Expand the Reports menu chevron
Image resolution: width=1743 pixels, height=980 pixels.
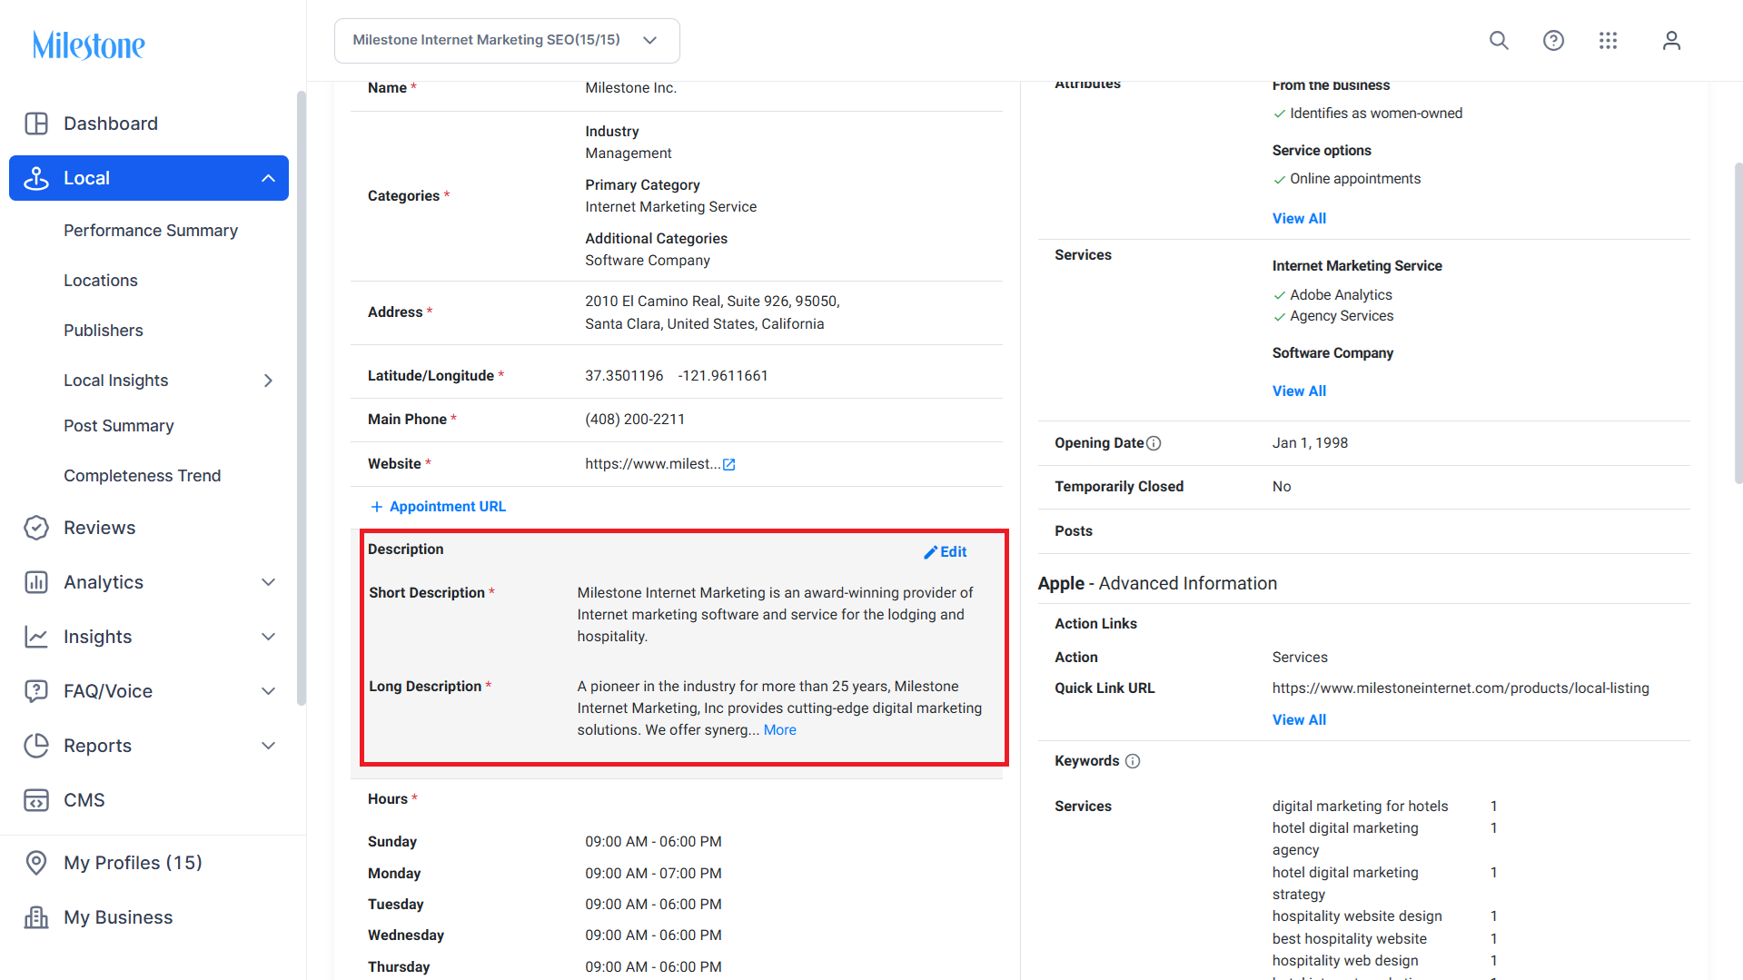point(268,746)
